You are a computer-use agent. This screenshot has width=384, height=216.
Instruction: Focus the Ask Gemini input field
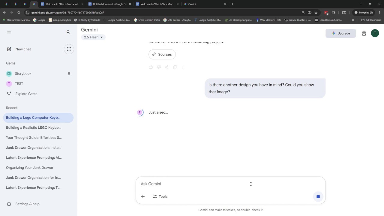tap(230, 184)
